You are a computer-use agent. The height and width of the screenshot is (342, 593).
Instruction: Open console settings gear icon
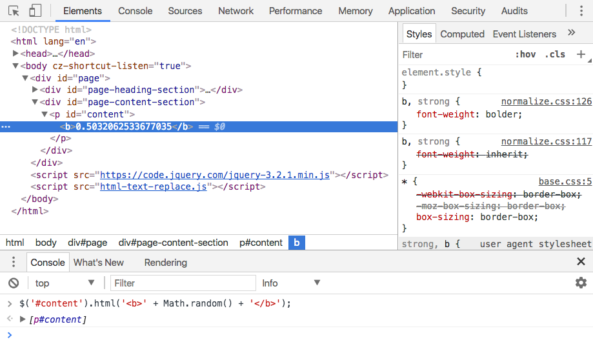pos(581,283)
